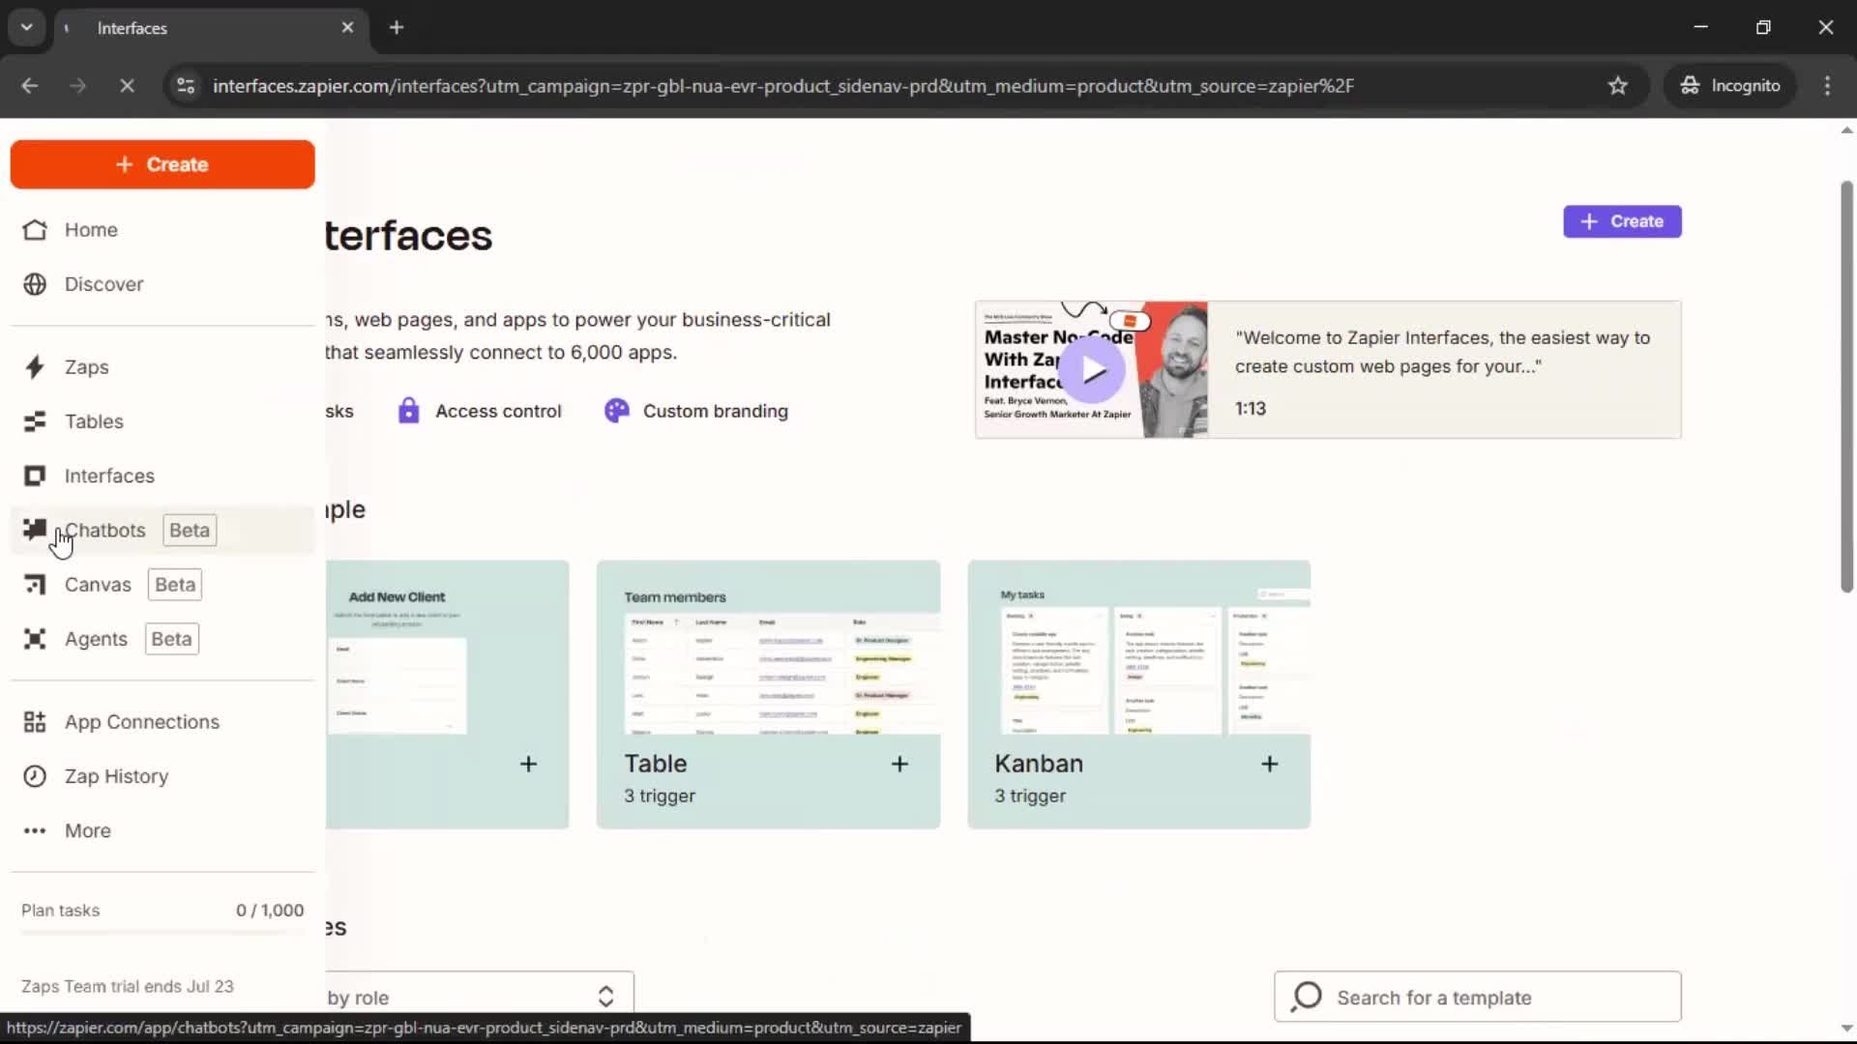Open the tab search dropdown arrow
The width and height of the screenshot is (1857, 1044).
[x=26, y=27]
